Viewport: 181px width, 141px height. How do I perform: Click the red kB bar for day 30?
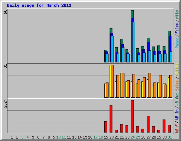[x=164, y=126]
